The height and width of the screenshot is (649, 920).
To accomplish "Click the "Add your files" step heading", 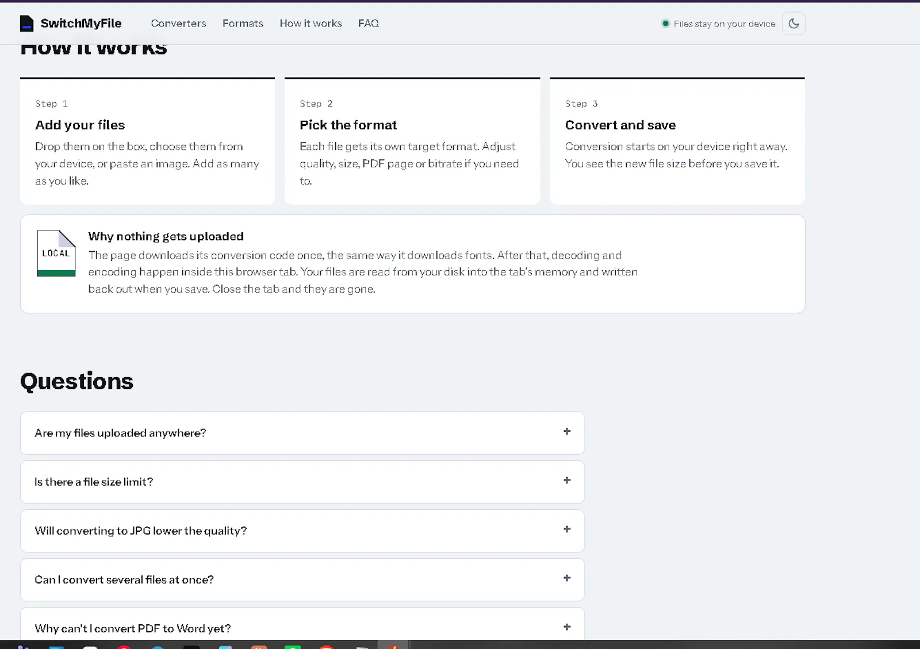I will coord(80,125).
